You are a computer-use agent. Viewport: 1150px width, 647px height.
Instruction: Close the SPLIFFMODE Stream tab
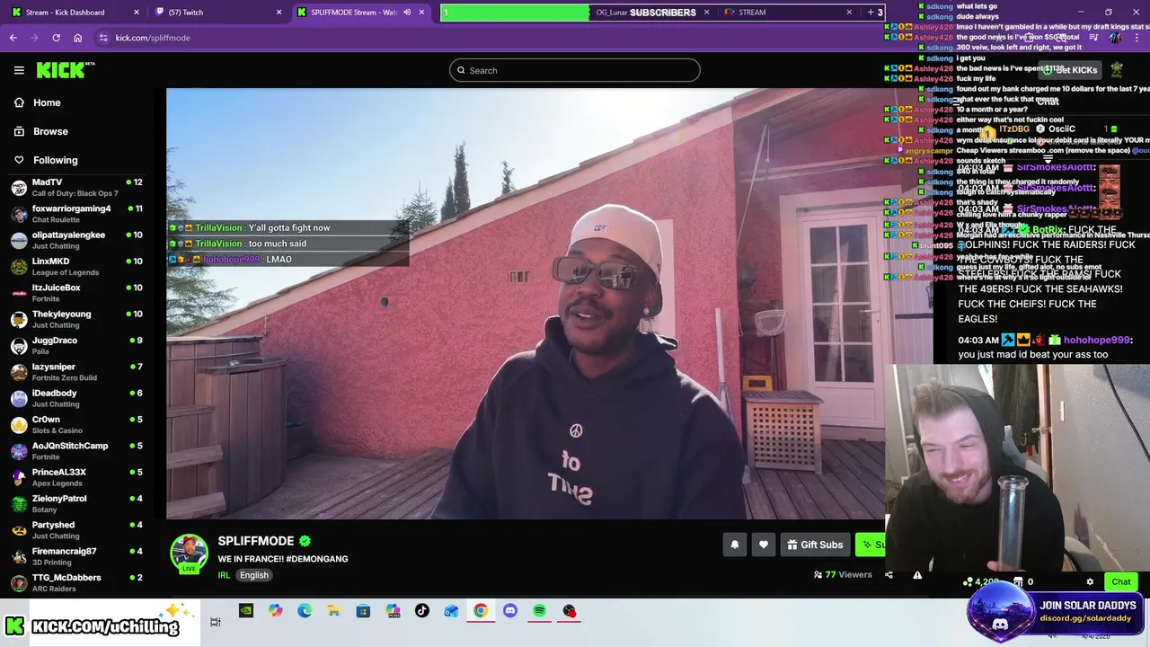pyautogui.click(x=421, y=12)
